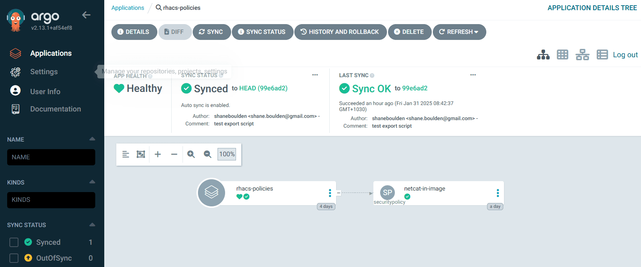Image resolution: width=641 pixels, height=267 pixels.
Task: Zoom in on resource graph
Action: click(191, 154)
